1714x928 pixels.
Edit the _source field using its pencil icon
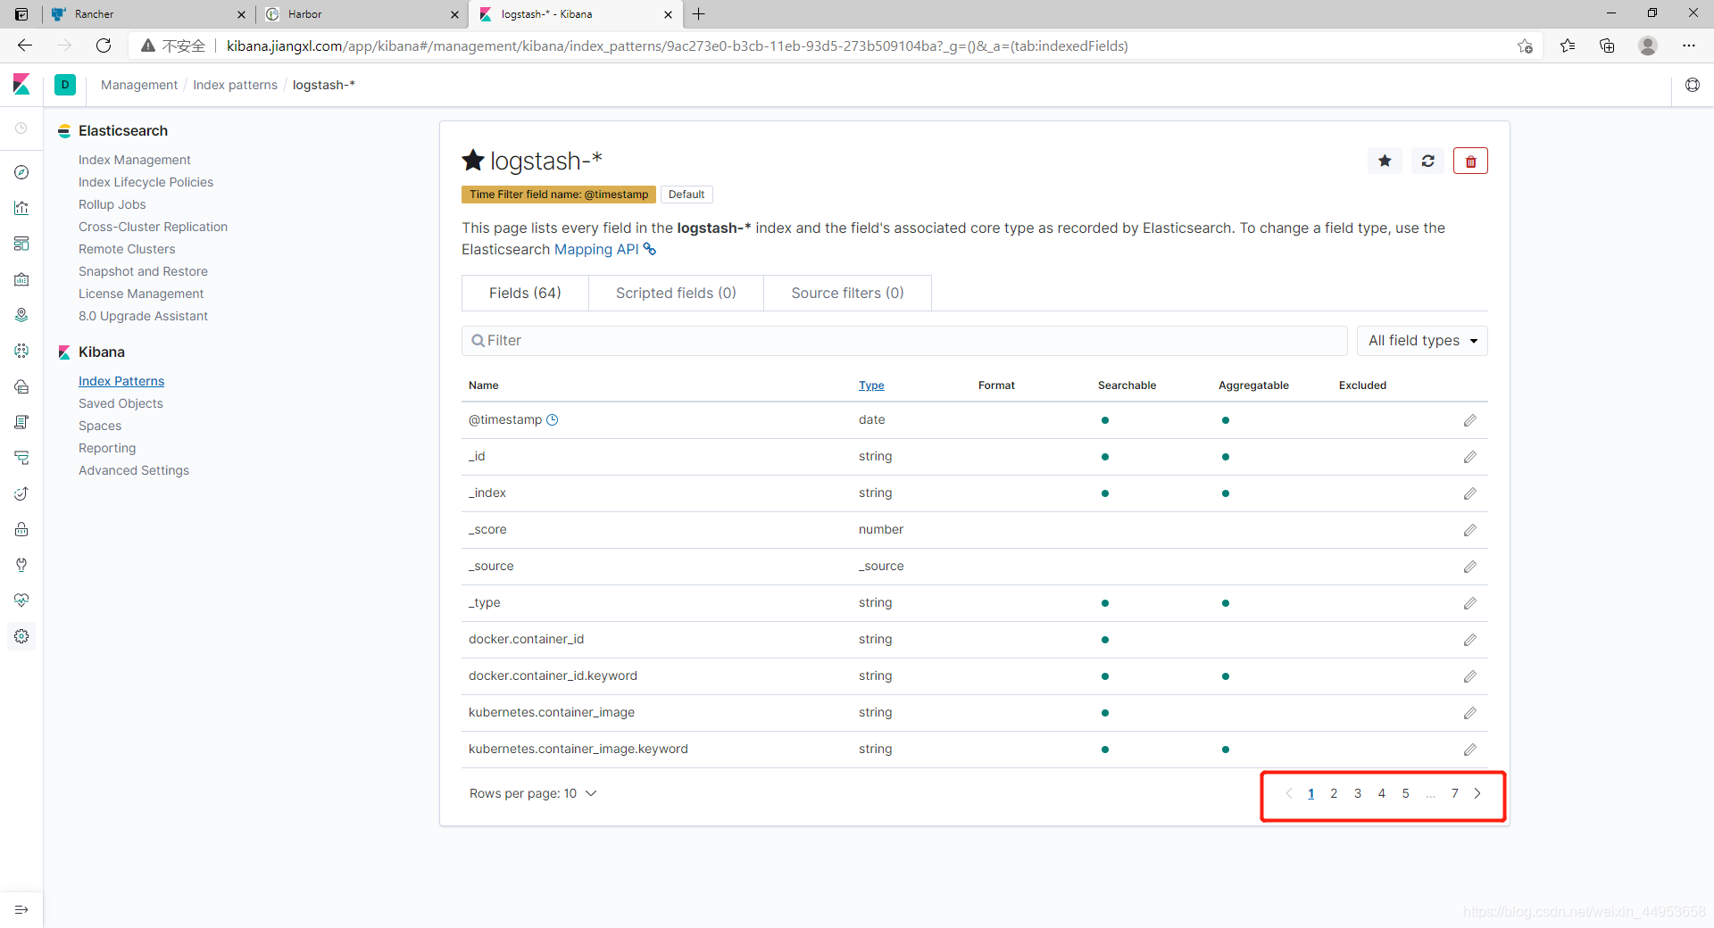[x=1469, y=567]
